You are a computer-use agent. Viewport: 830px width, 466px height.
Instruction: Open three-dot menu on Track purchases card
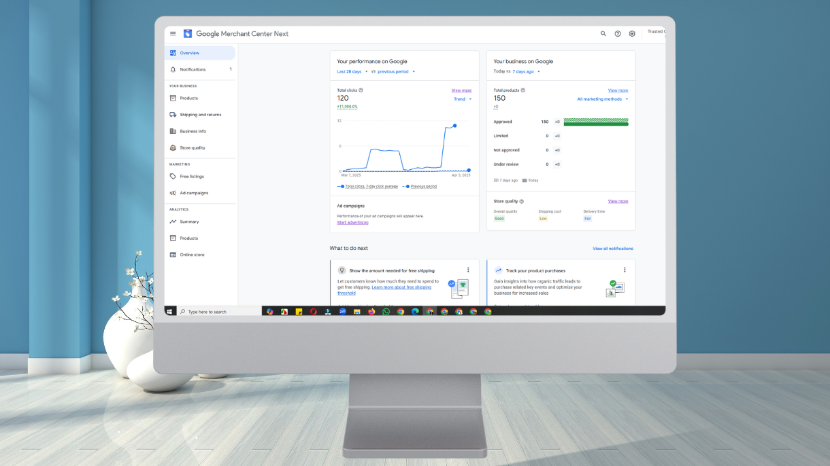(625, 270)
